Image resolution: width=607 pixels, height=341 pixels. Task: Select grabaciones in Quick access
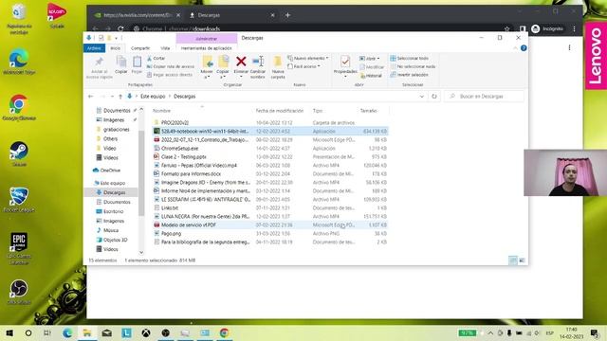113,129
